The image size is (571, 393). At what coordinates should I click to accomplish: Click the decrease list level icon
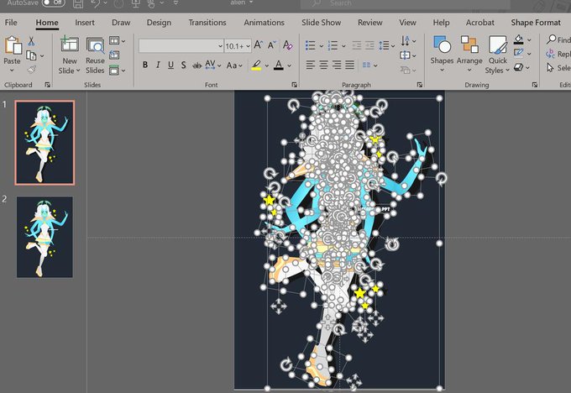[x=357, y=45]
